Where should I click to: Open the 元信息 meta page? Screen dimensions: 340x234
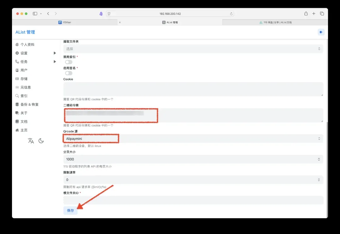point(25,87)
